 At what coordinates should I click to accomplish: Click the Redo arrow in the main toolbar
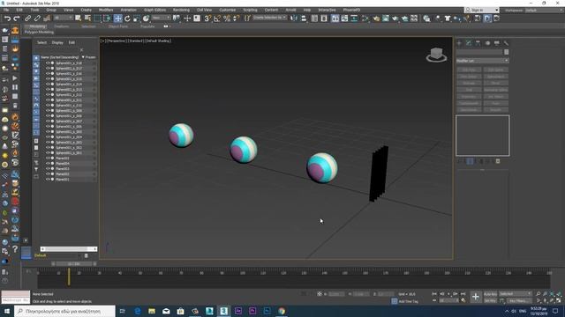tap(17, 18)
